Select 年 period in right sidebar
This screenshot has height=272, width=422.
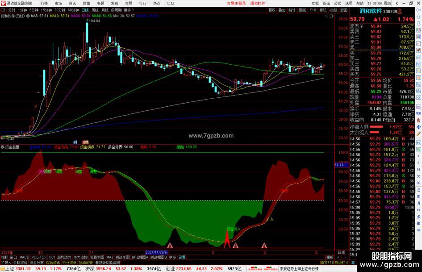tap(418, 230)
